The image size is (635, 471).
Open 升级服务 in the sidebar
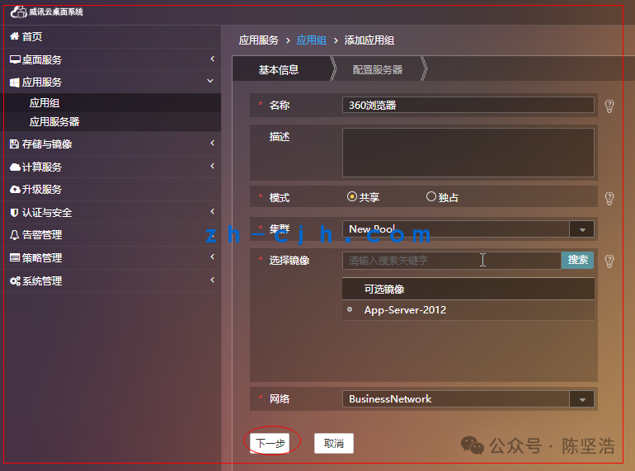pos(41,190)
